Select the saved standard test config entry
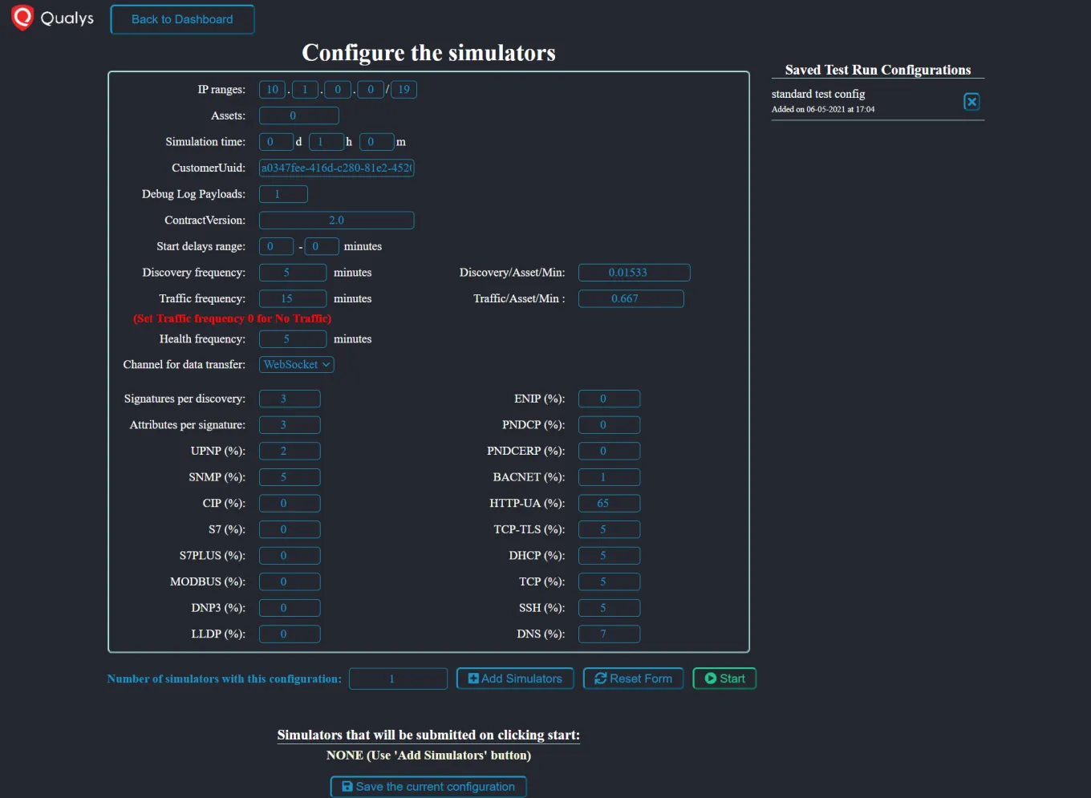 pos(817,94)
